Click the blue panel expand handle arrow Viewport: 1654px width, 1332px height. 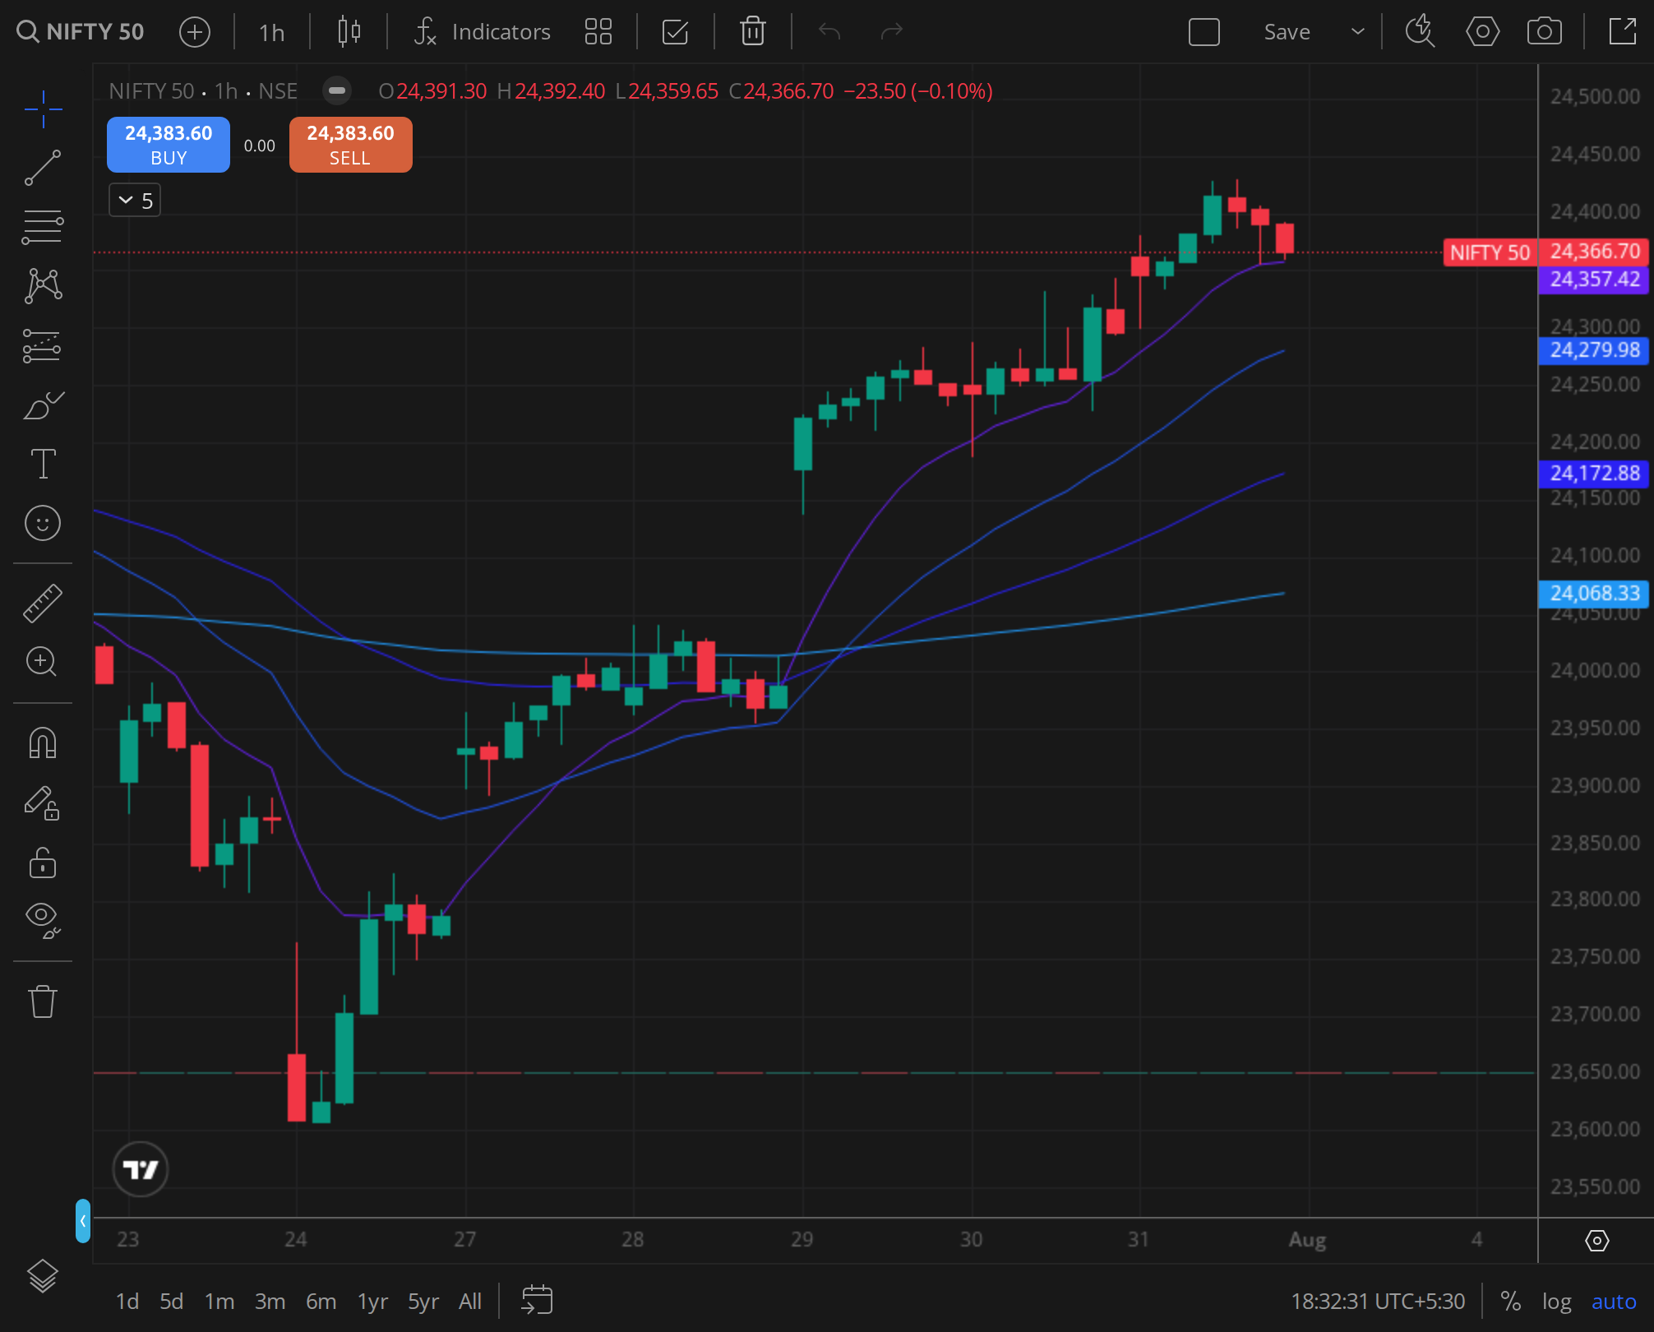[82, 1221]
